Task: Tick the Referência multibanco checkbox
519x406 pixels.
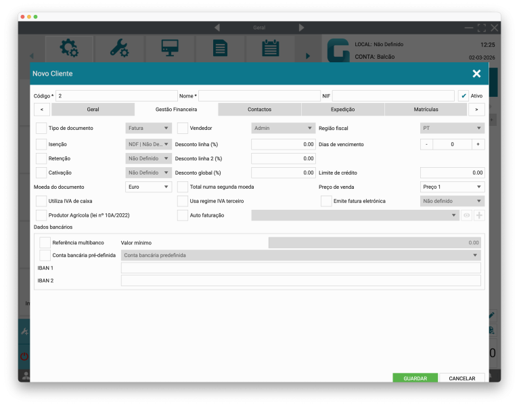Action: point(45,242)
